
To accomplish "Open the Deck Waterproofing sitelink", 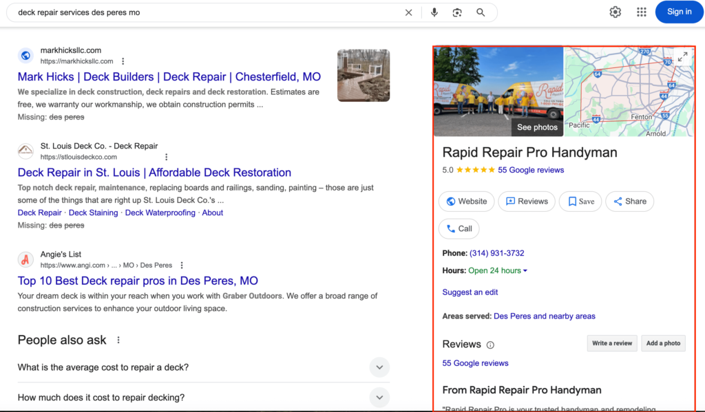I will tap(160, 213).
